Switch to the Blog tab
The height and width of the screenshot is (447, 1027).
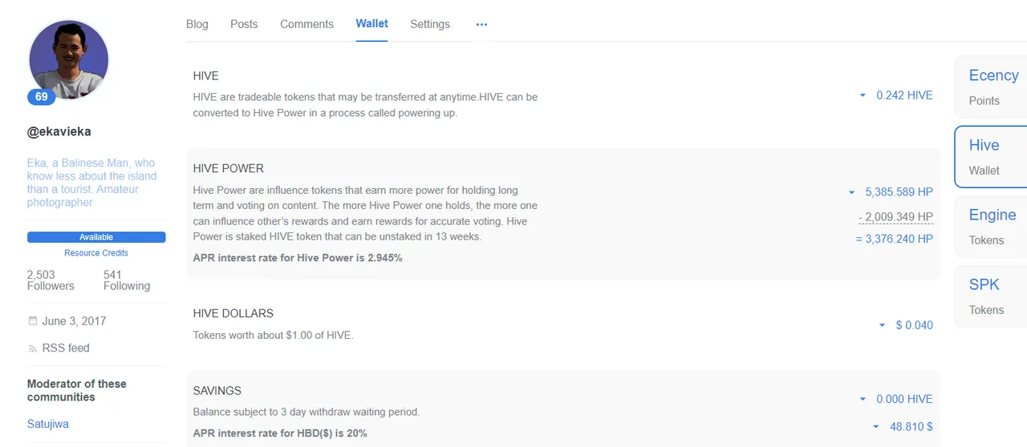click(197, 24)
